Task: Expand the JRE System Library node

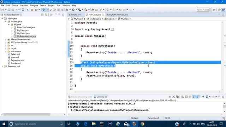Action: pyautogui.click(x=6, y=42)
